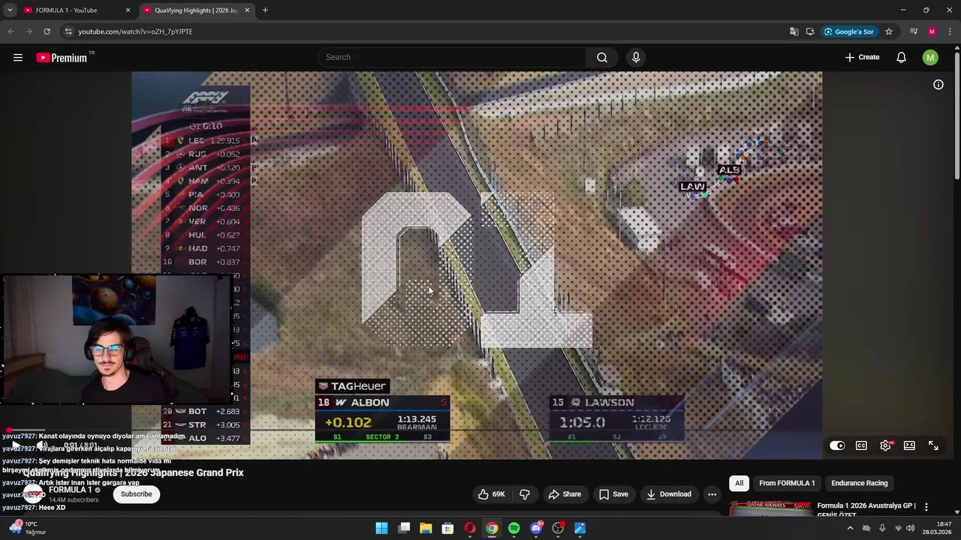Screen dimensions: 961x540
Task: Open media controls in Chrome toolbar
Action: pos(914,31)
